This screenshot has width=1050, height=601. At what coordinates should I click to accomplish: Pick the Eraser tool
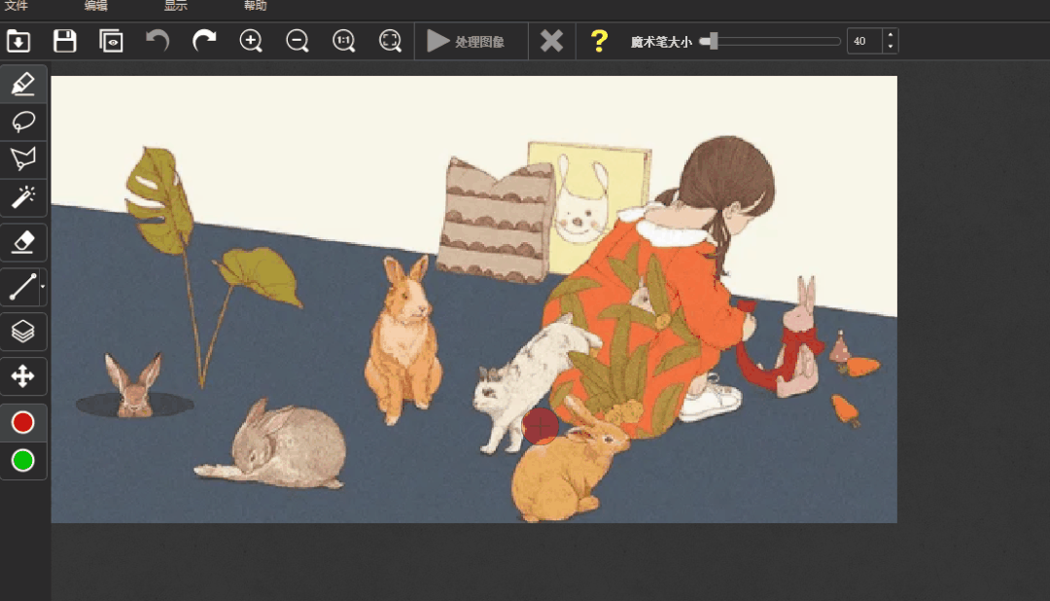(x=23, y=242)
